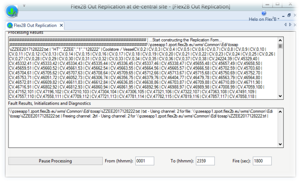Close the Flex2B Out Replication tab
The width and height of the screenshot is (300, 182).
pos(61,25)
